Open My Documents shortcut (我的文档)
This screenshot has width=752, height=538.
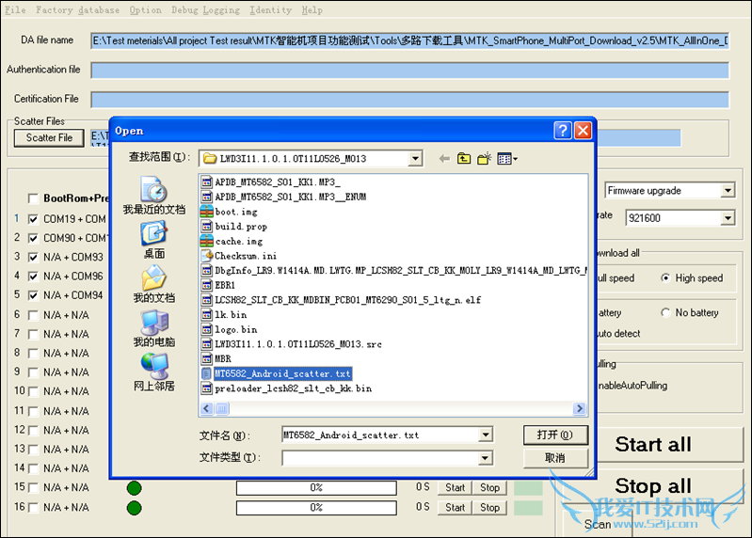click(154, 285)
